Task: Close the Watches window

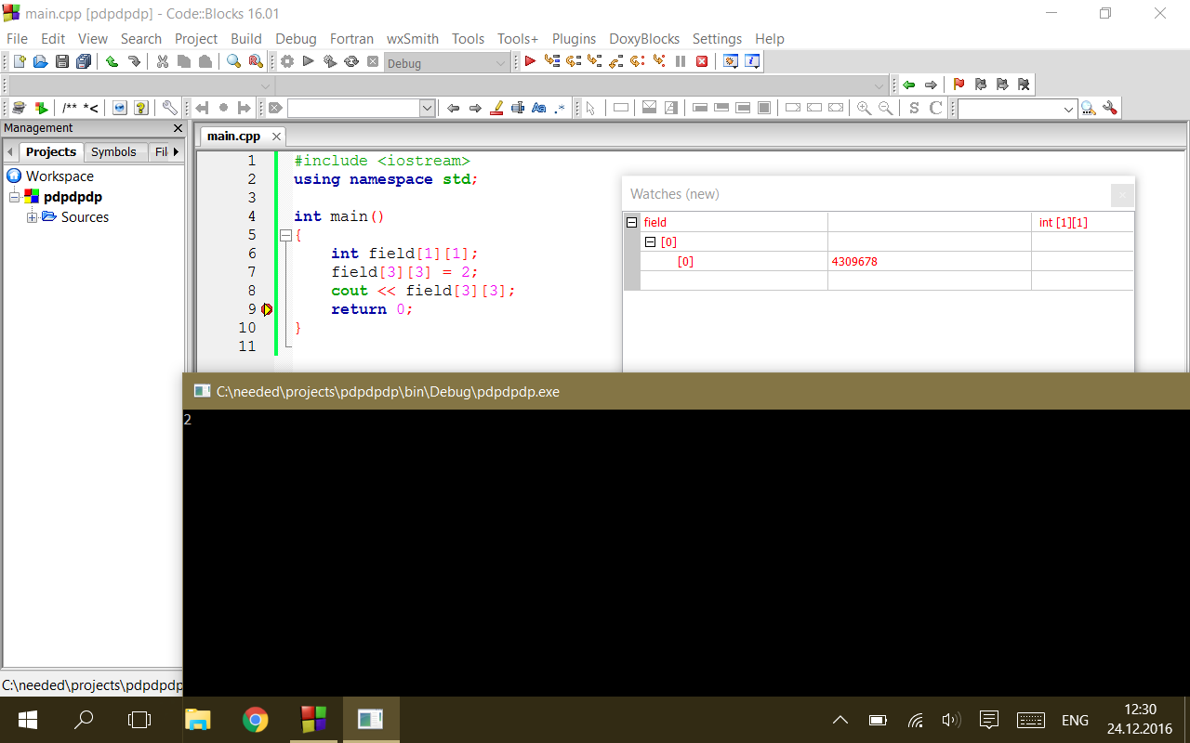Action: pyautogui.click(x=1122, y=195)
